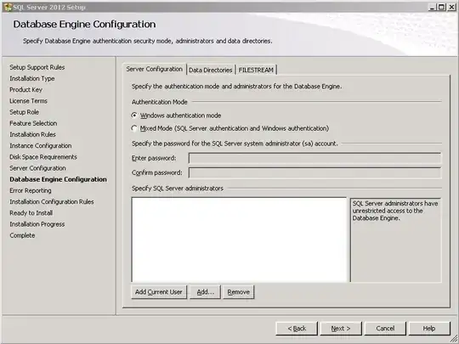Image resolution: width=459 pixels, height=344 pixels.
Task: Select Windows authentication mode radio button
Action: tap(134, 116)
